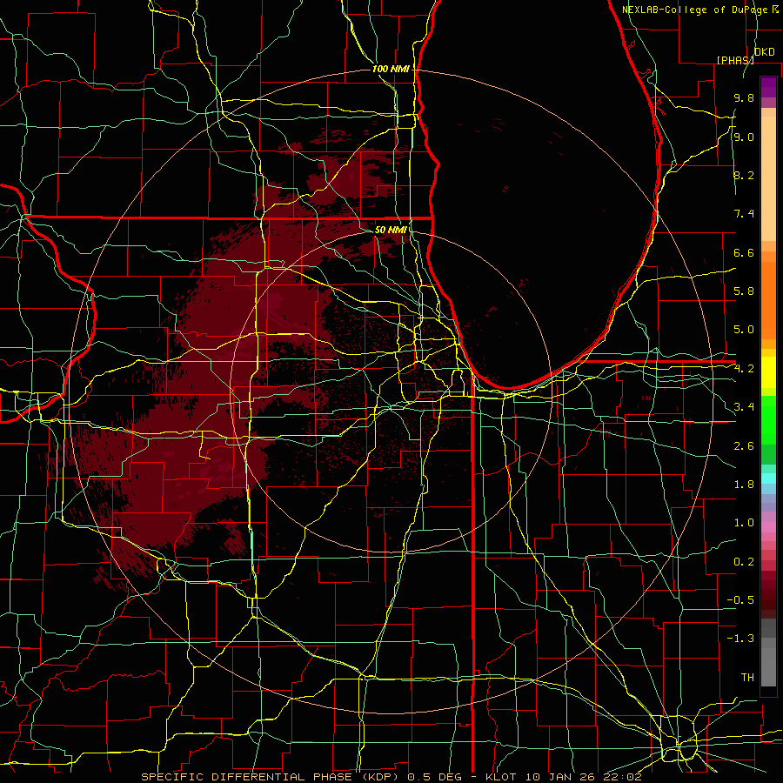Select the 1.0 scale value
This screenshot has height=783, width=783.
744,523
